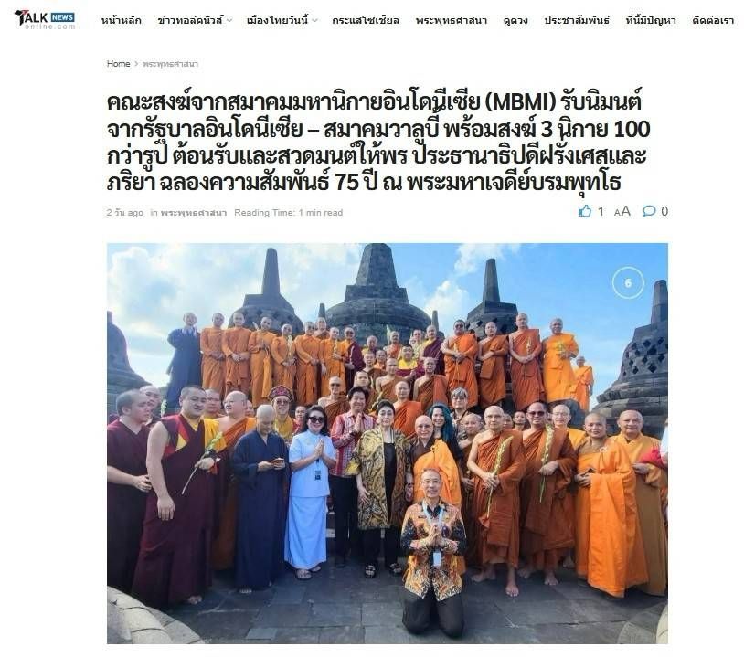This screenshot has width=744, height=657.
Task: Open the font size adjuster icon
Action: click(622, 212)
